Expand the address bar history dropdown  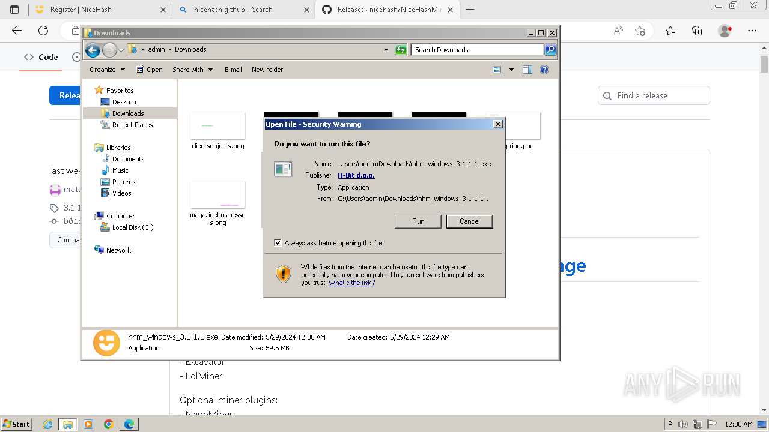(x=386, y=50)
